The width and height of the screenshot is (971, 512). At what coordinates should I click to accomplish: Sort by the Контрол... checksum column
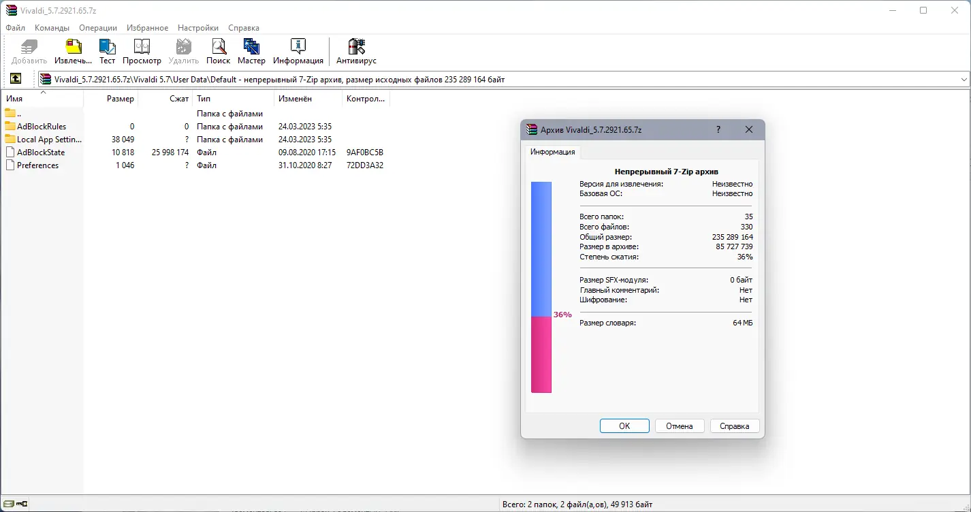click(366, 99)
